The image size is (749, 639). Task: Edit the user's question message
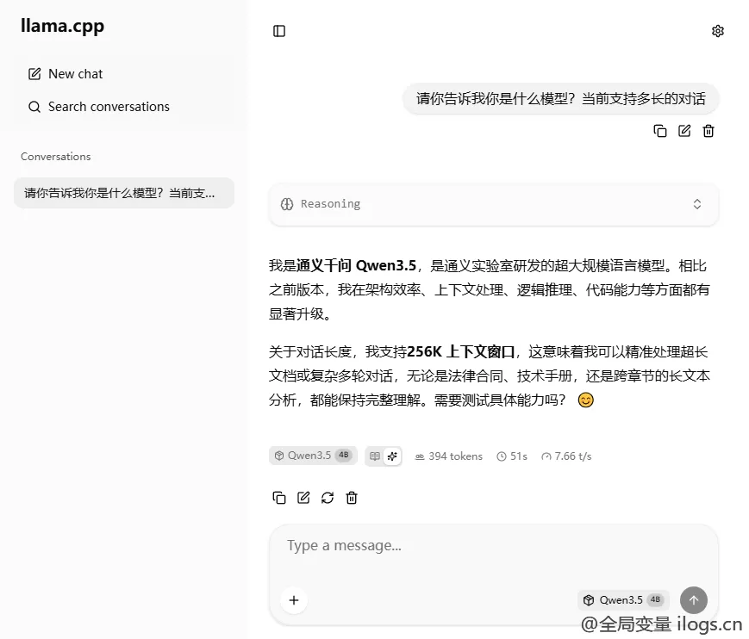684,131
